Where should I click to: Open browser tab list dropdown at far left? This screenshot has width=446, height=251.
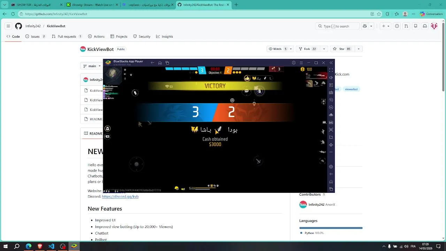click(x=5, y=5)
